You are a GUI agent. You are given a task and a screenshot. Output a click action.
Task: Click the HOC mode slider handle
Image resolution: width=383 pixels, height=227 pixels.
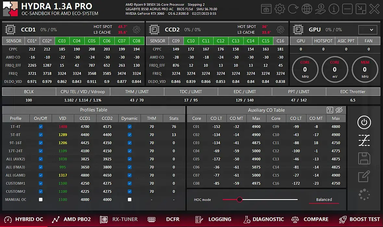(240, 200)
